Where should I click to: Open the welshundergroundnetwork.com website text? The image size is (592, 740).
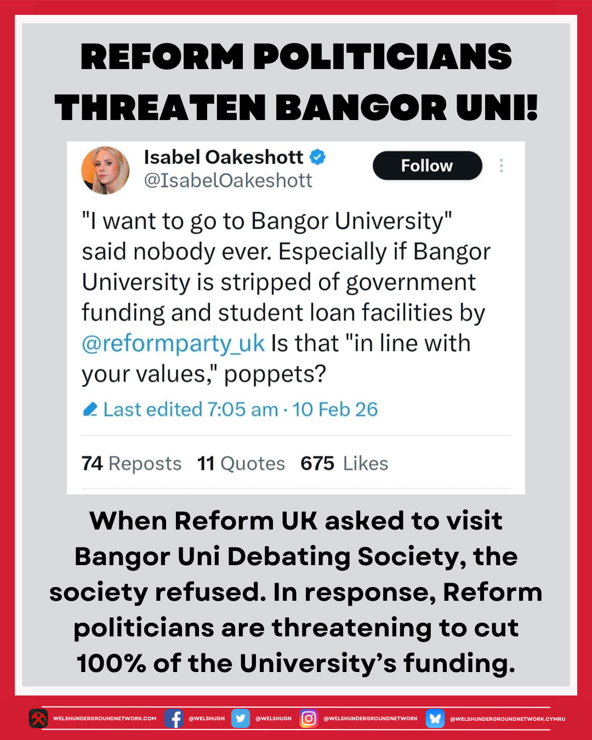point(105,718)
